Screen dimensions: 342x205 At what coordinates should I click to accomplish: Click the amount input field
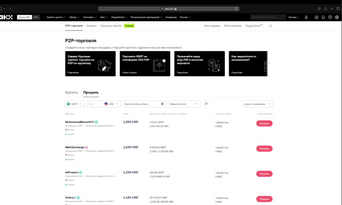coord(95,104)
